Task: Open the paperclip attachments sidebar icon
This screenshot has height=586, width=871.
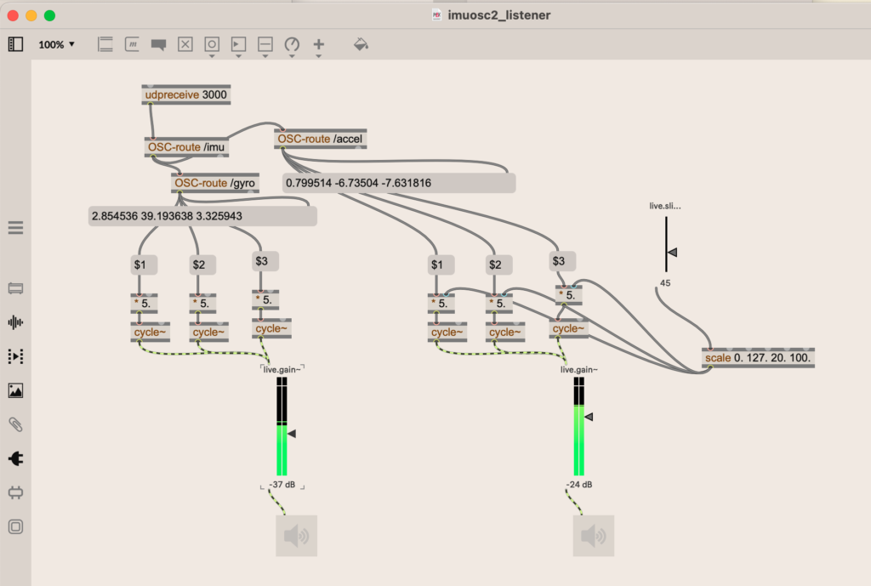Action: (x=15, y=425)
